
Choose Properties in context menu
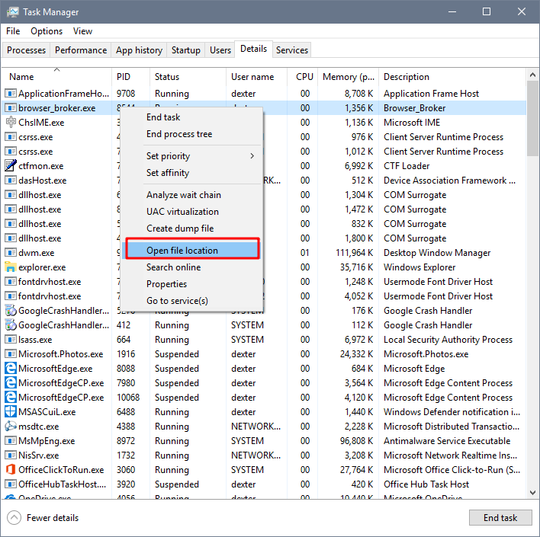[x=192, y=284]
